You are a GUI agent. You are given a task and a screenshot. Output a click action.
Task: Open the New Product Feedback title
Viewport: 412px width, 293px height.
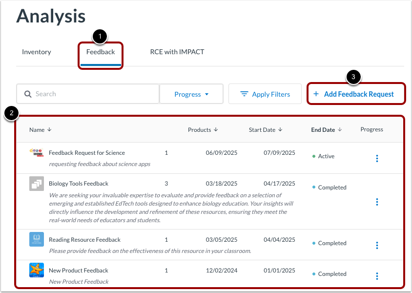pos(79,271)
